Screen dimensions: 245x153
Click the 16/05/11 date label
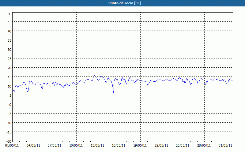pos(119,146)
